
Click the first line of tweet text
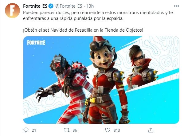pos(98,13)
